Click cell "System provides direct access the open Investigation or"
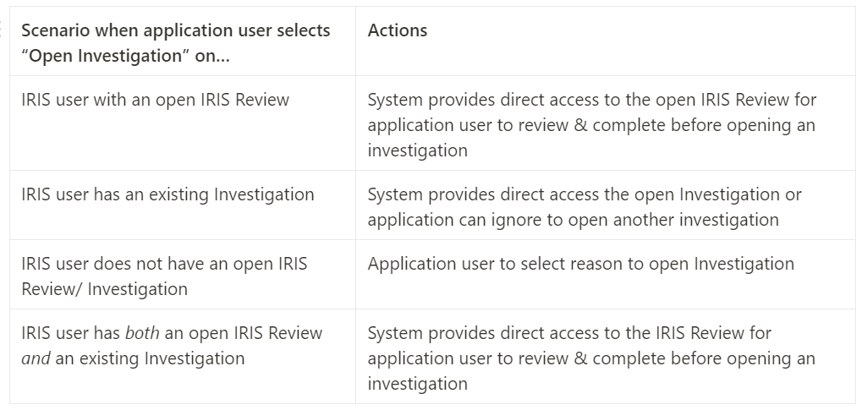This screenshot has width=862, height=410. [606, 205]
